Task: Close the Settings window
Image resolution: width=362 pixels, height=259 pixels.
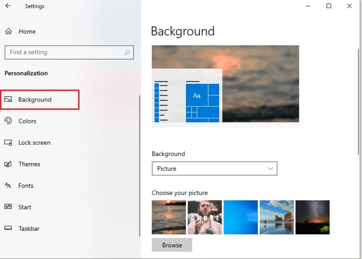Action: point(349,6)
